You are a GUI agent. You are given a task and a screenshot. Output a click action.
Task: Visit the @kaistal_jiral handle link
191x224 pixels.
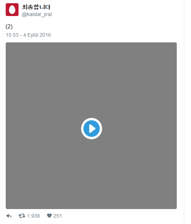(x=37, y=15)
